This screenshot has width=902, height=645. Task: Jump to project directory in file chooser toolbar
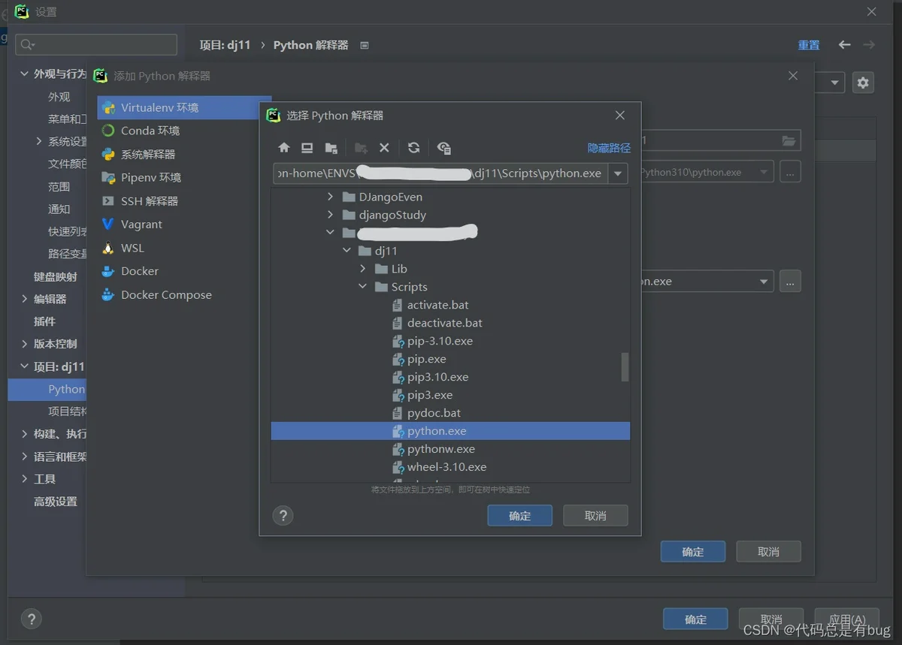pos(331,148)
